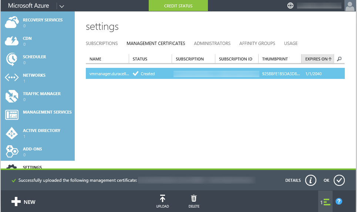
Task: Click the Recovery Services label
Action: 43,20
